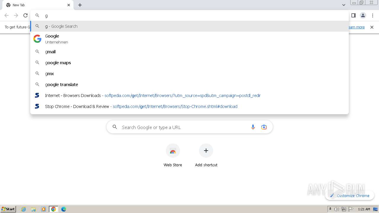Click the Customize Chrome button

pos(350,196)
